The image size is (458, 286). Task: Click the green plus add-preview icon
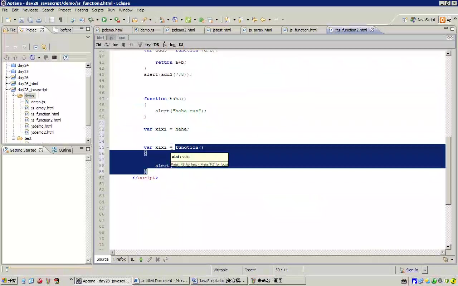point(141,260)
